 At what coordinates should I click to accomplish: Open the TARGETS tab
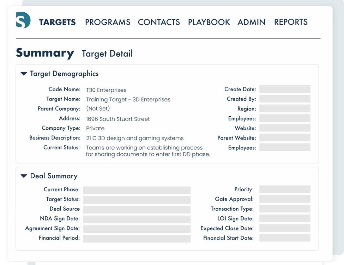(57, 22)
